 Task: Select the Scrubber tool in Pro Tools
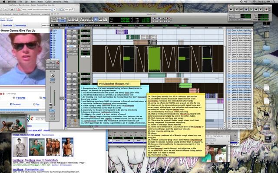[100, 19]
